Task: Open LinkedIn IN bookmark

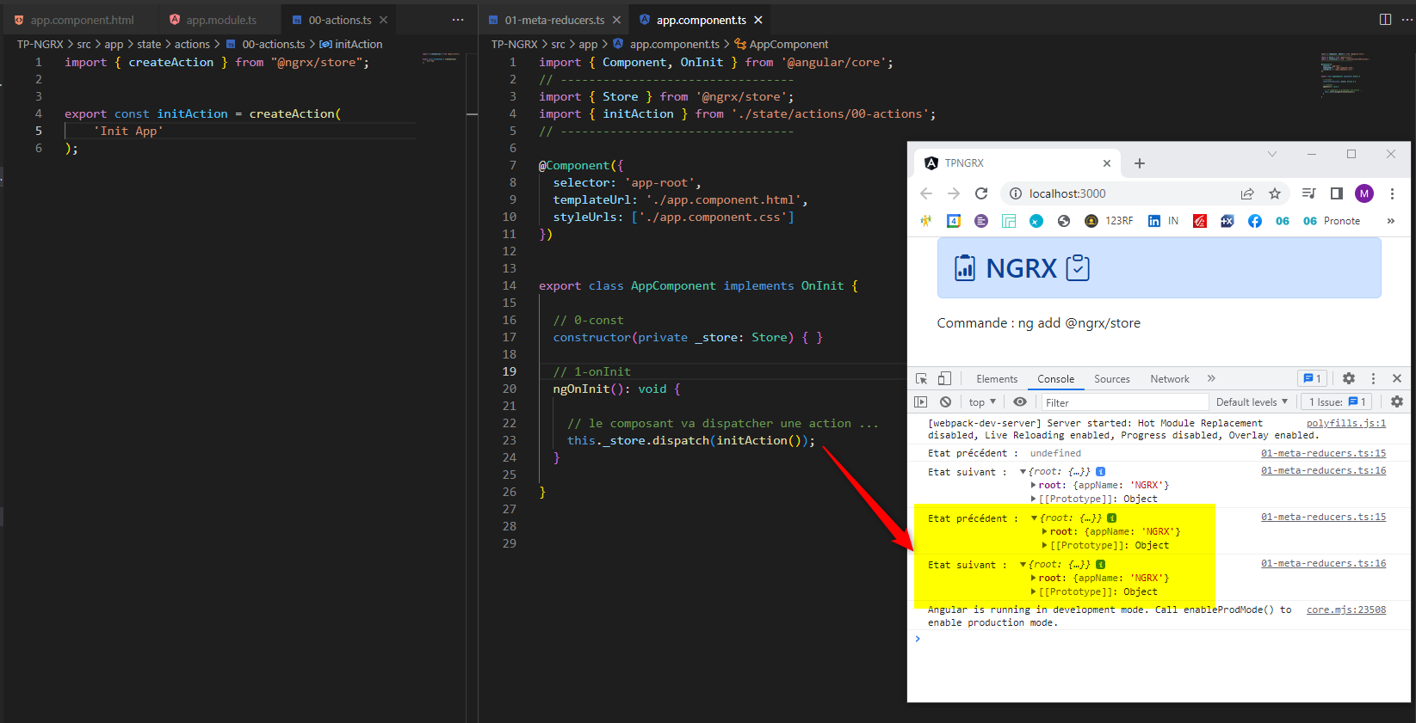Action: pos(1163,221)
